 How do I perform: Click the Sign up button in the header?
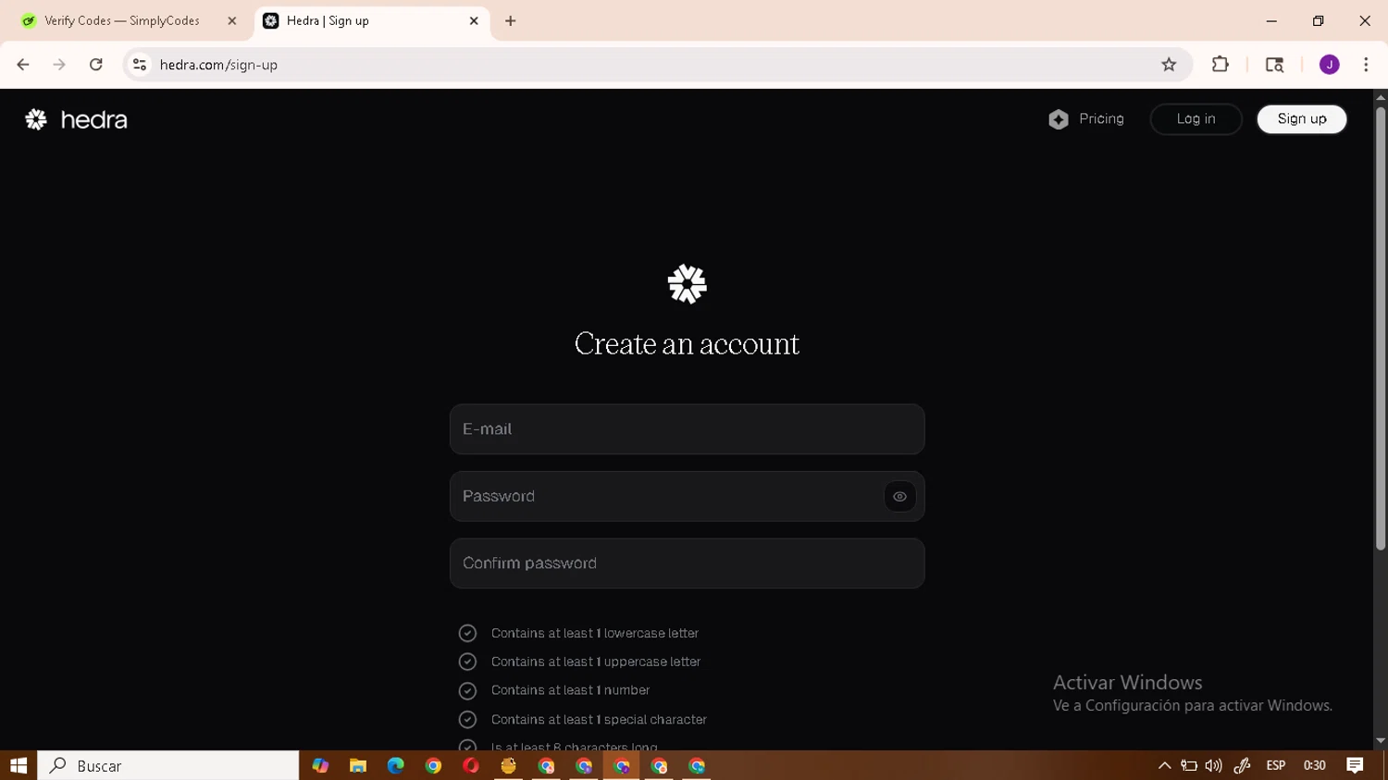pos(1302,119)
